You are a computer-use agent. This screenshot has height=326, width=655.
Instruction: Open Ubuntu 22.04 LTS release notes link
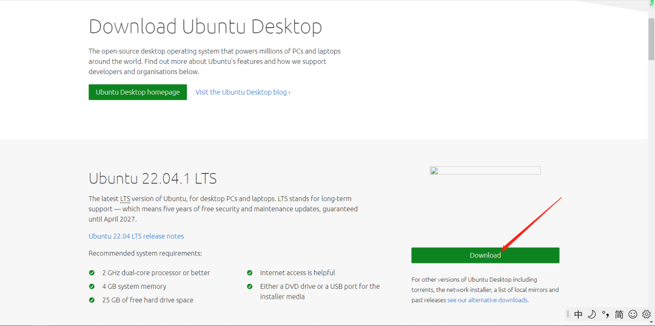point(136,236)
